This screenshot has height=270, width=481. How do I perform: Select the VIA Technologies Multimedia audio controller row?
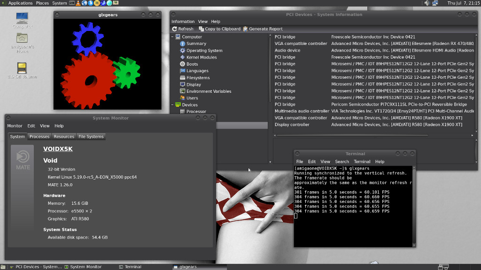374,111
